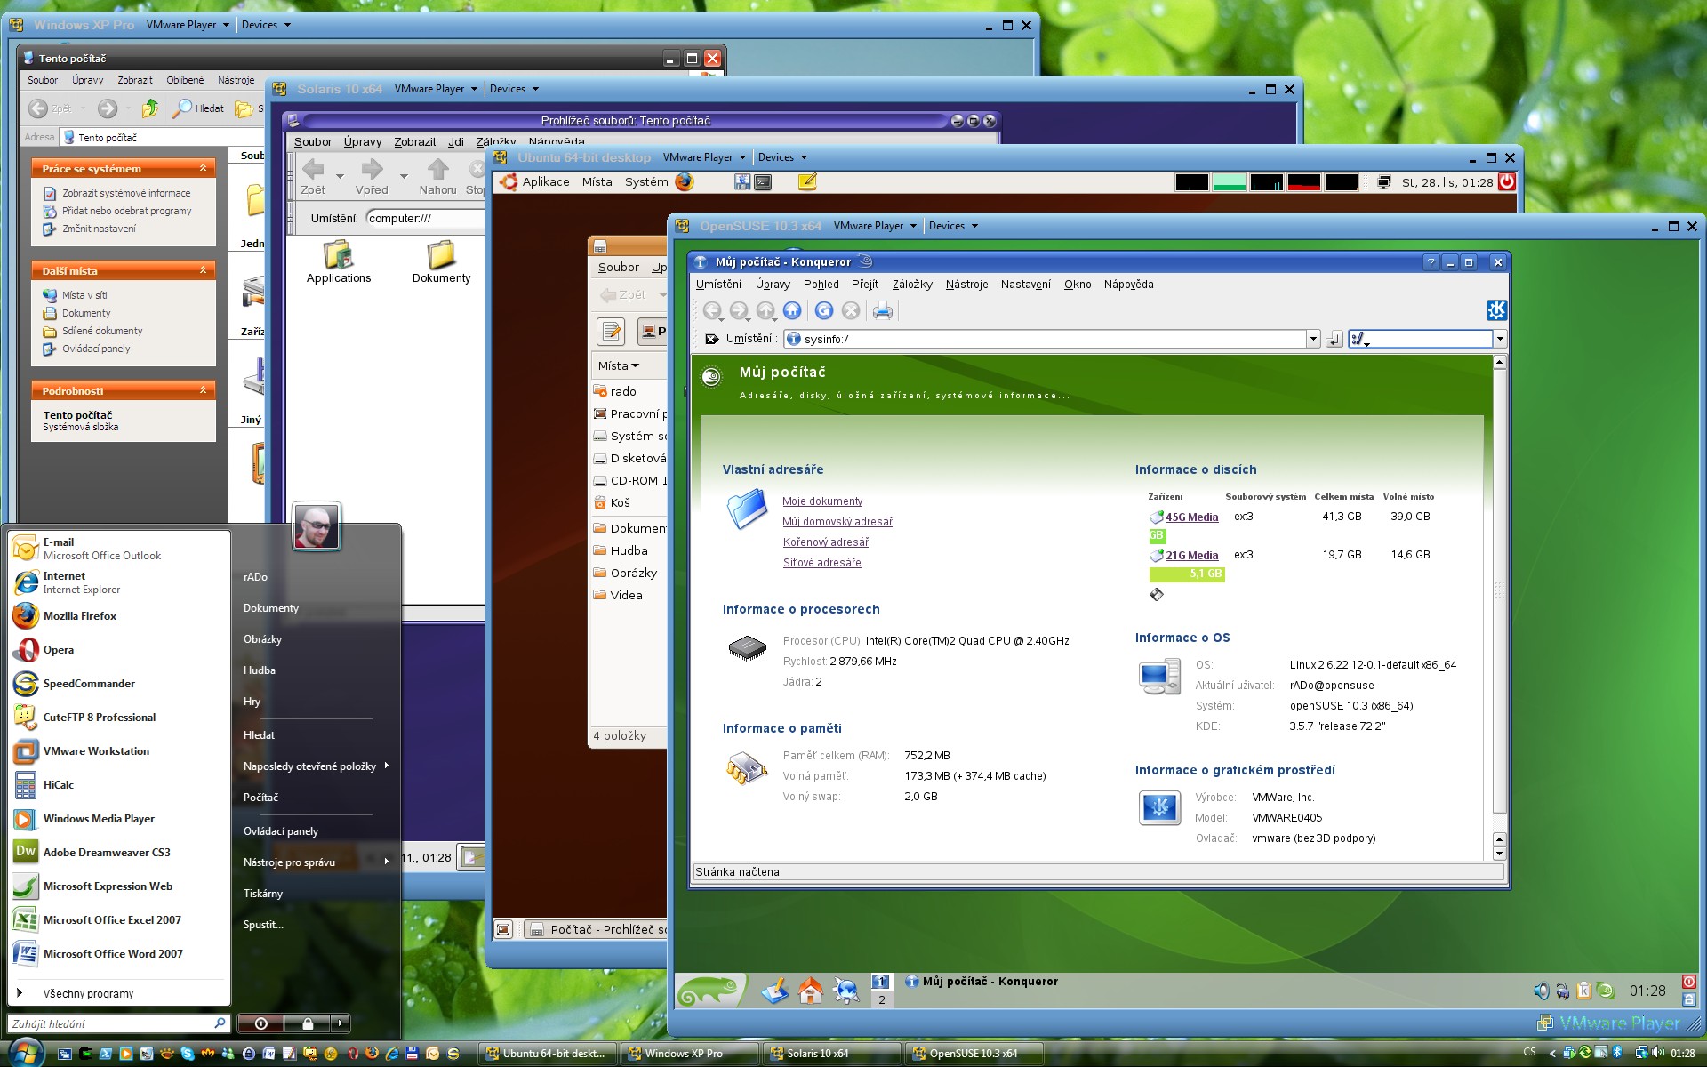Screen dimensions: 1707x1067
Task: Click Skype icon in Vista quick launch
Action: point(187,1054)
